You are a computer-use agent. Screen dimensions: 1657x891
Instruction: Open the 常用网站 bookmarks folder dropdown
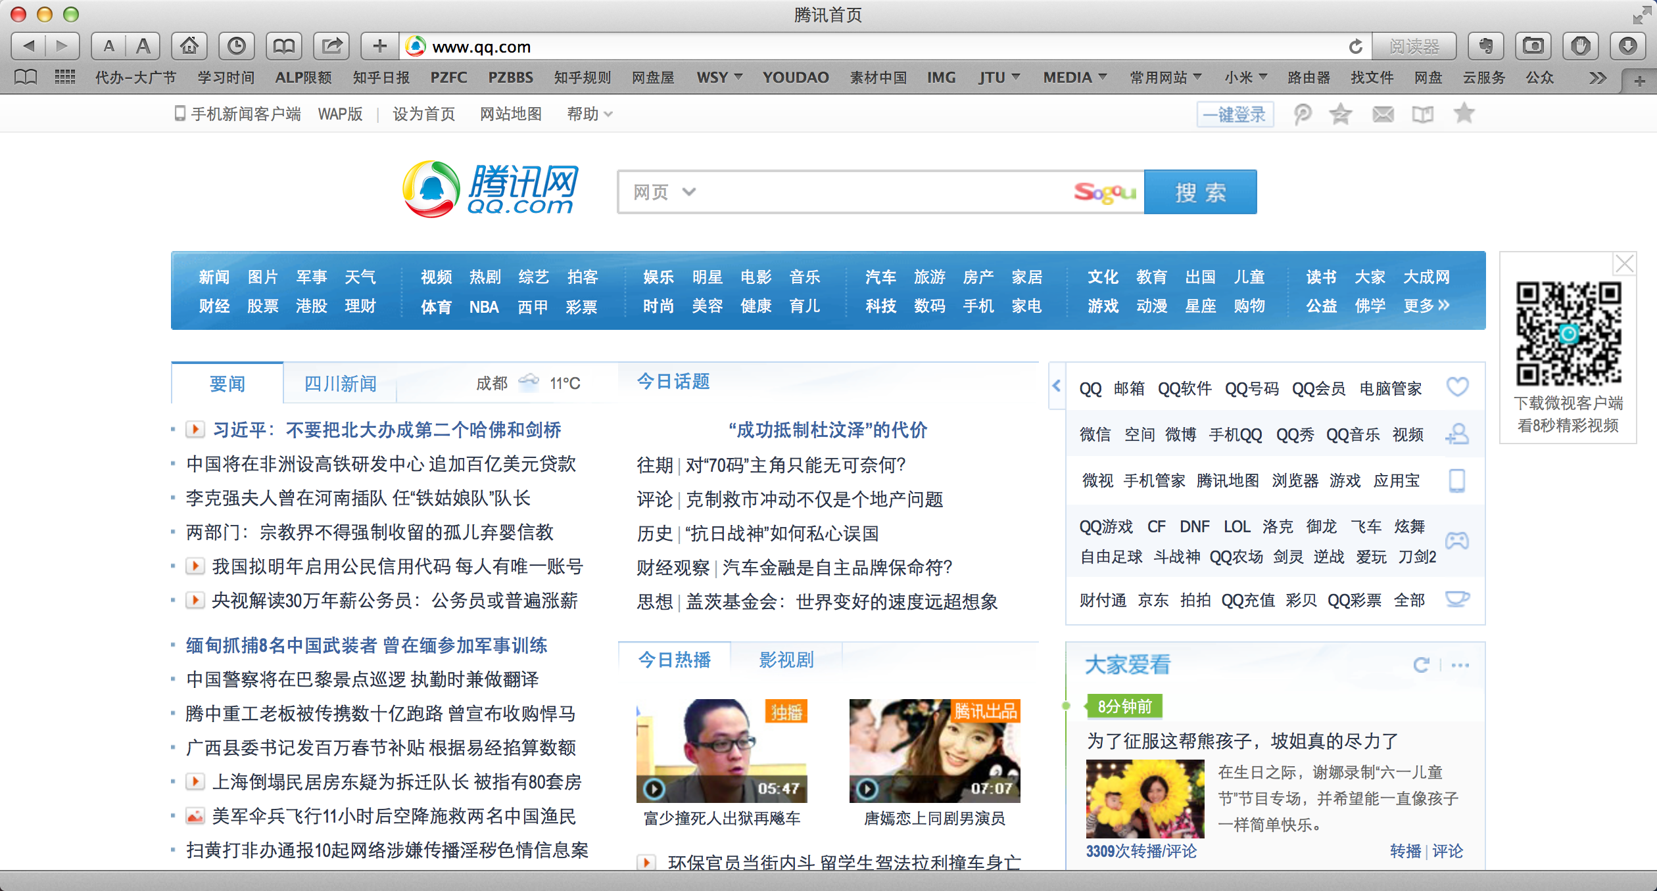click(x=1166, y=78)
